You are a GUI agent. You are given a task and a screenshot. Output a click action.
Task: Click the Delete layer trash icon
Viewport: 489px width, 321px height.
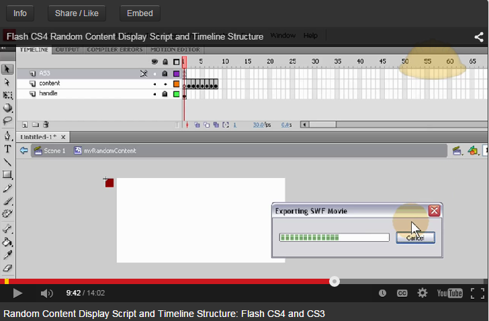coord(46,125)
